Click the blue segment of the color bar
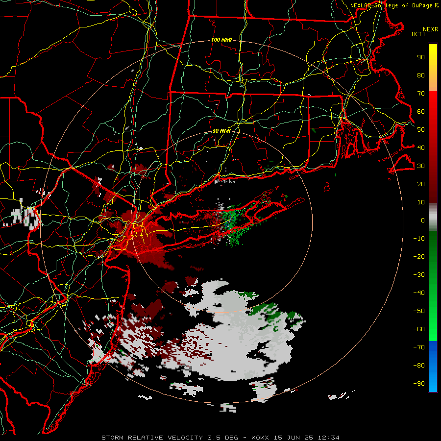This screenshot has width=441, height=441. tap(433, 367)
